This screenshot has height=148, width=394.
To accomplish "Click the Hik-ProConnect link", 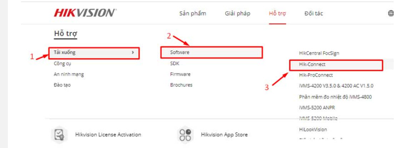I will tap(316, 75).
